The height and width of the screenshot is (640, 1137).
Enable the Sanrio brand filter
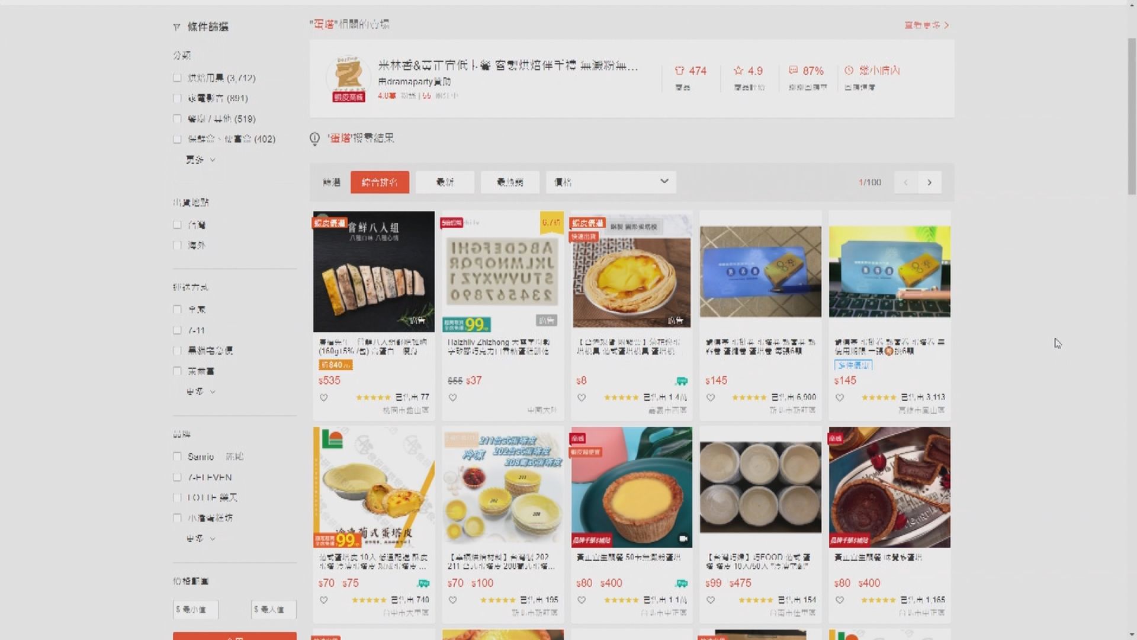click(x=177, y=456)
